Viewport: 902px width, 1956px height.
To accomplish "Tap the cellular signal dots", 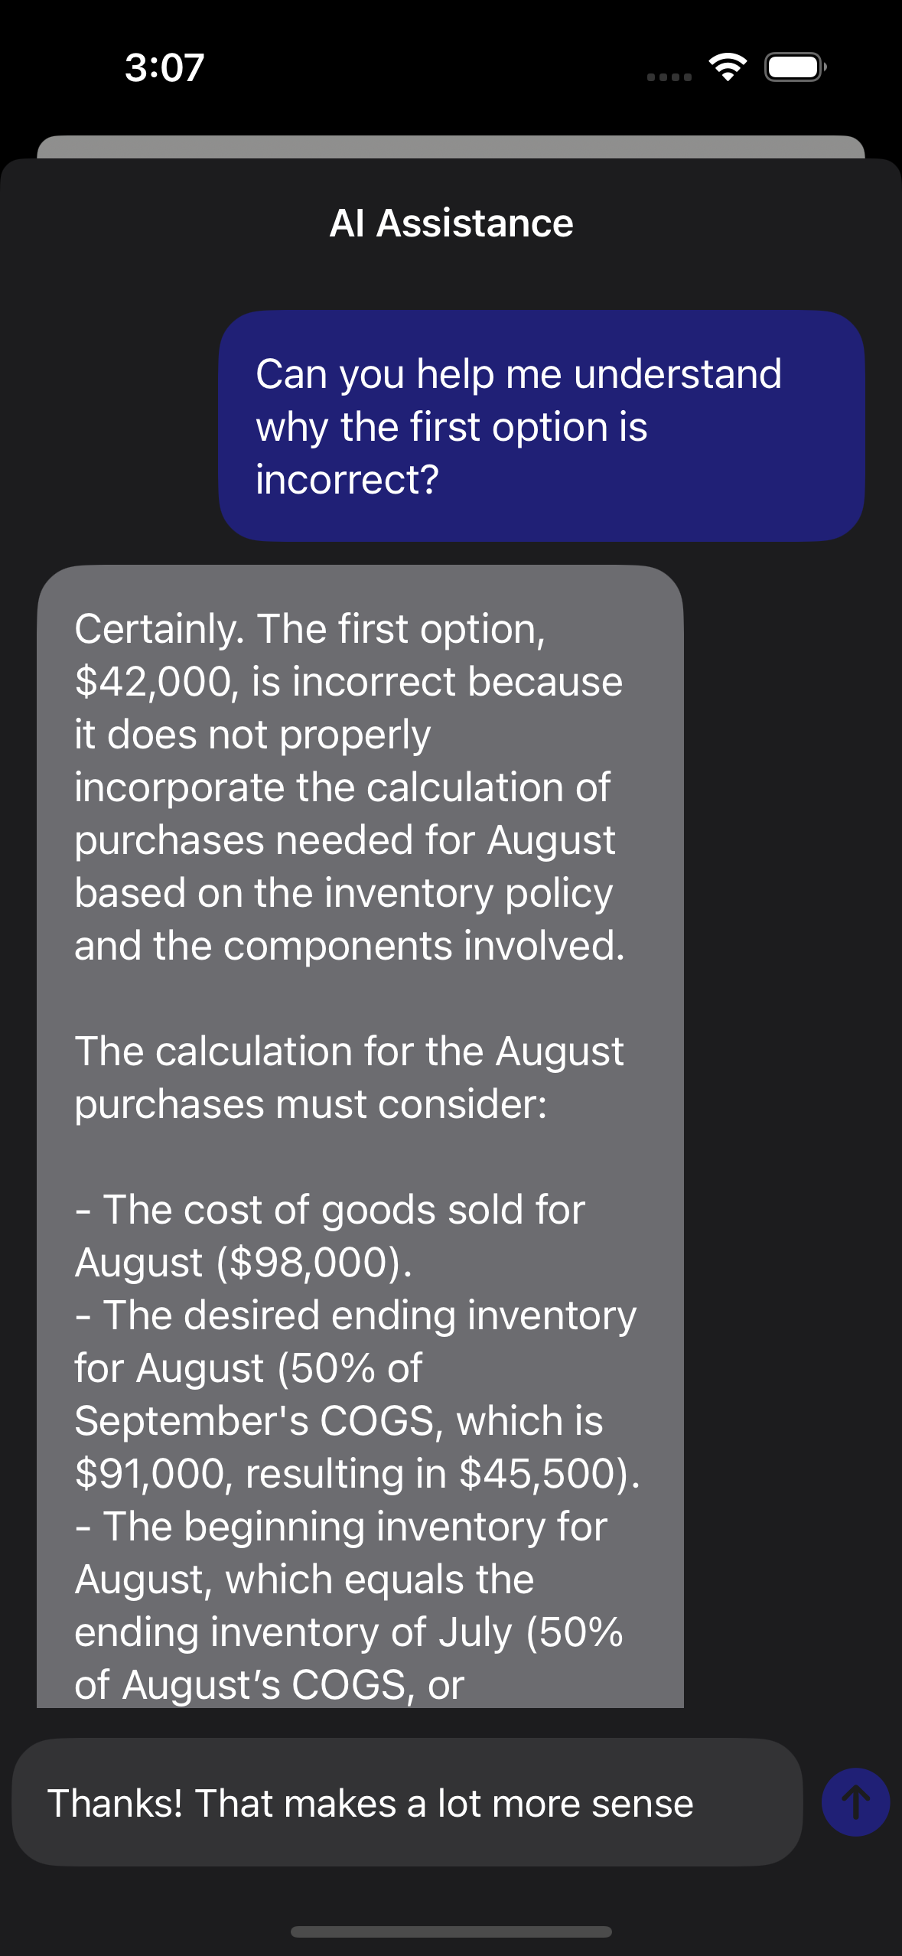I will [669, 77].
